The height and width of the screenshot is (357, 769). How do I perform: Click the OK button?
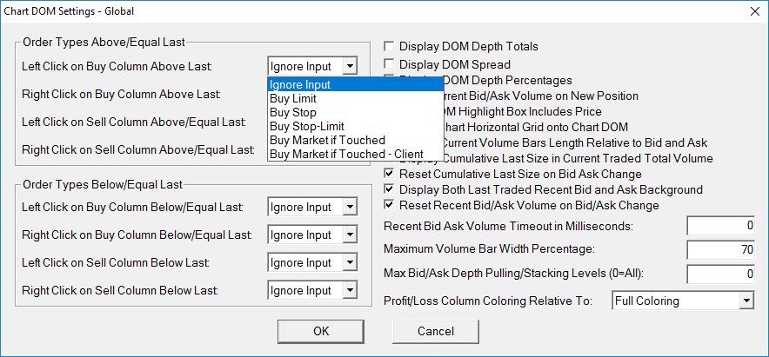coord(321,331)
